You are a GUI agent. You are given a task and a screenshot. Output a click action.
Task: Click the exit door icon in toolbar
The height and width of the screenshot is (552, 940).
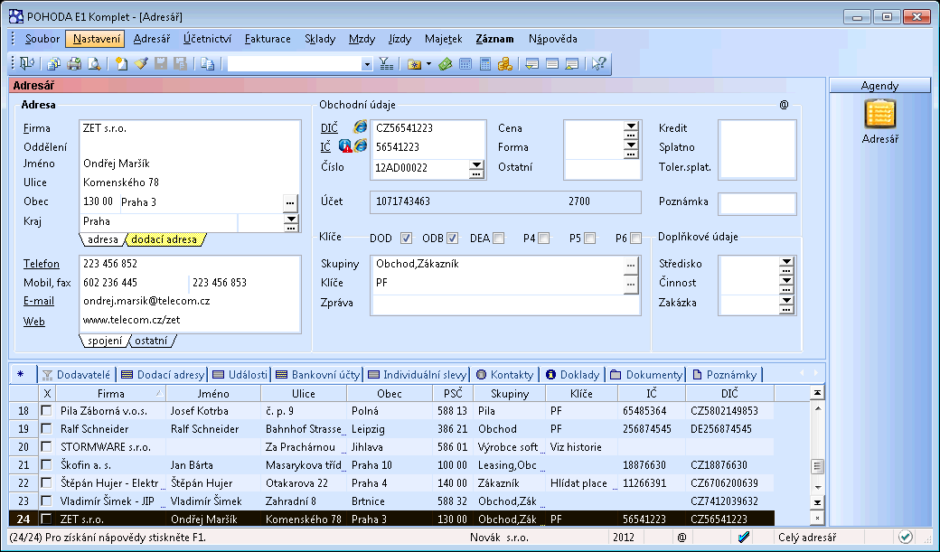(x=27, y=63)
